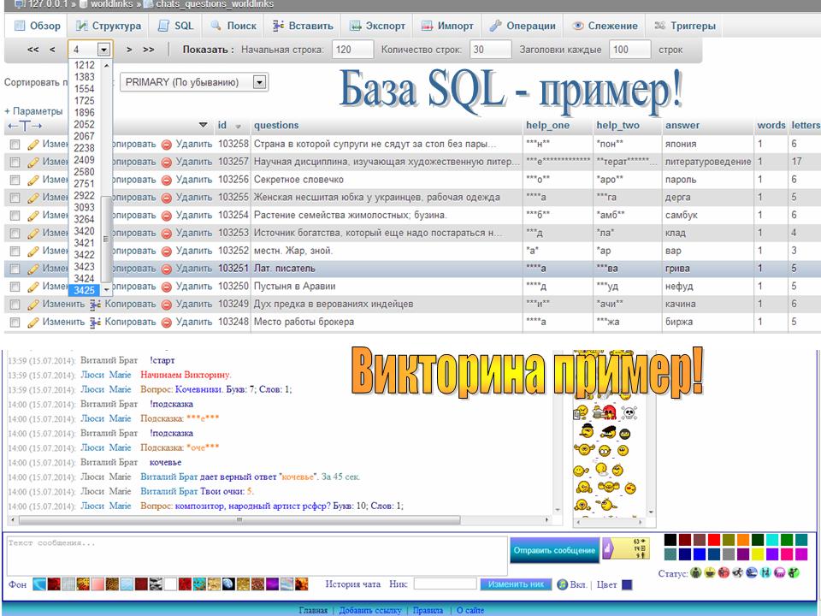Click the thumbs-up icon beside the send button
The image size is (821, 616).
tap(608, 548)
